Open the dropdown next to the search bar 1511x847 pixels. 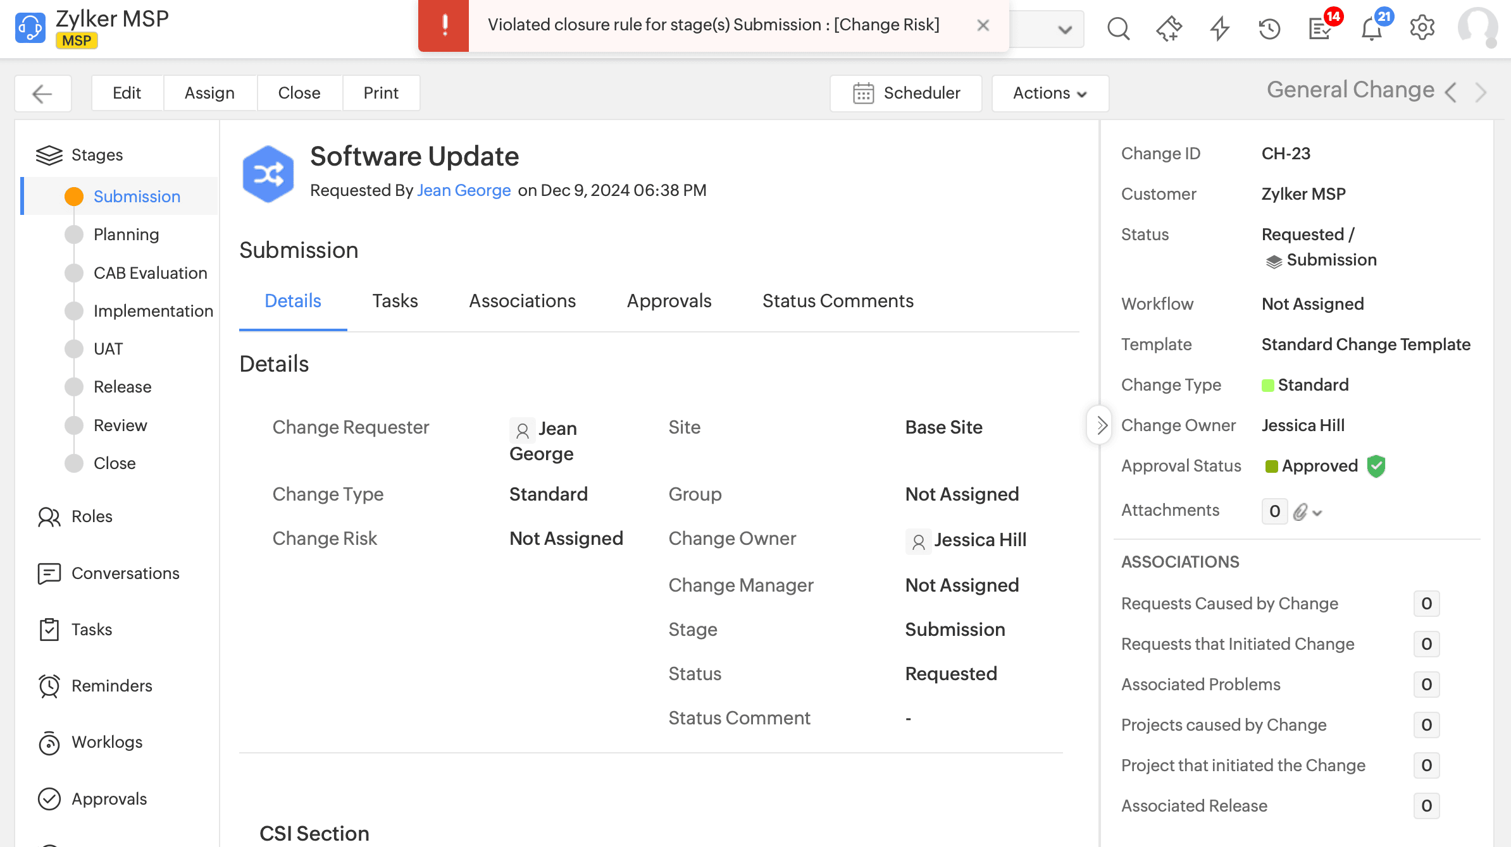pos(1065,29)
